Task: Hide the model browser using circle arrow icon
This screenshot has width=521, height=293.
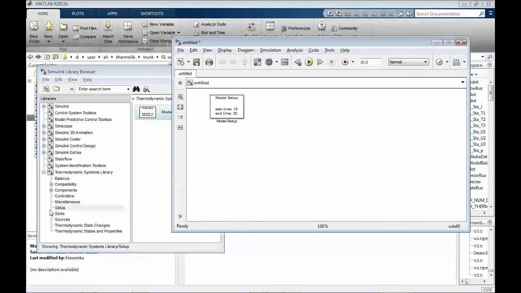Action: (180, 83)
